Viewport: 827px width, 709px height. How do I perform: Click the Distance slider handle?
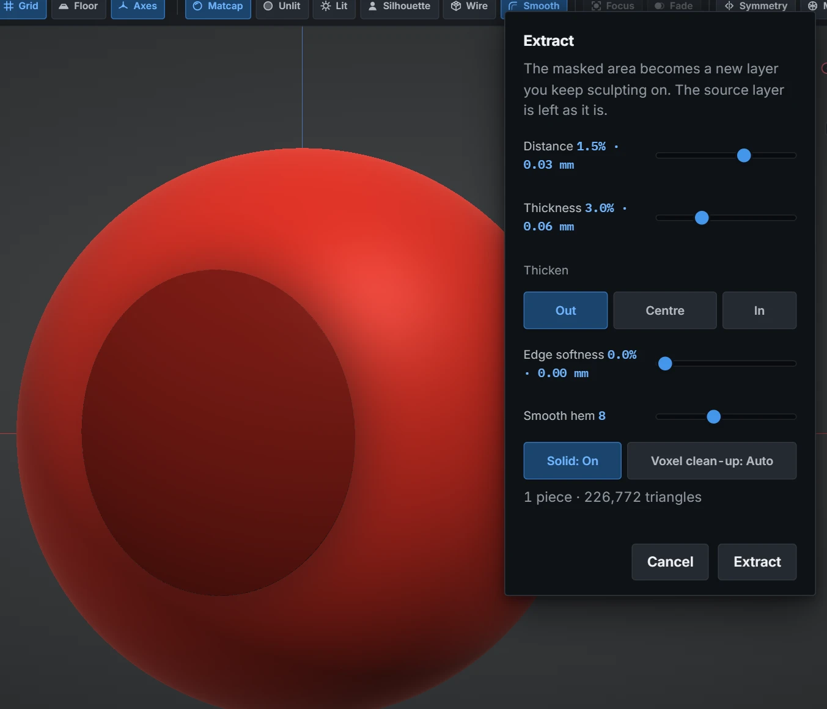coord(744,155)
